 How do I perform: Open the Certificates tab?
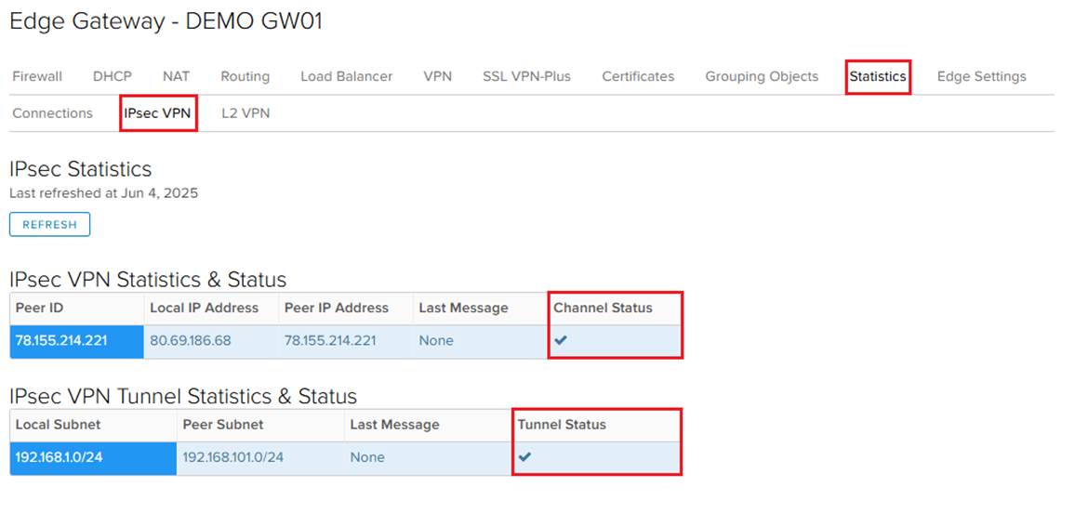click(x=638, y=76)
